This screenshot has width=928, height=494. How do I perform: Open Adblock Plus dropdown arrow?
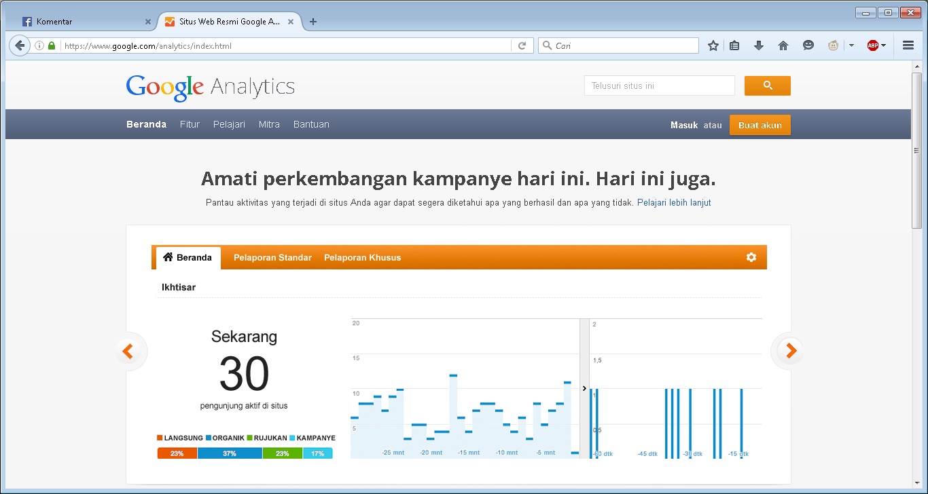(x=883, y=45)
